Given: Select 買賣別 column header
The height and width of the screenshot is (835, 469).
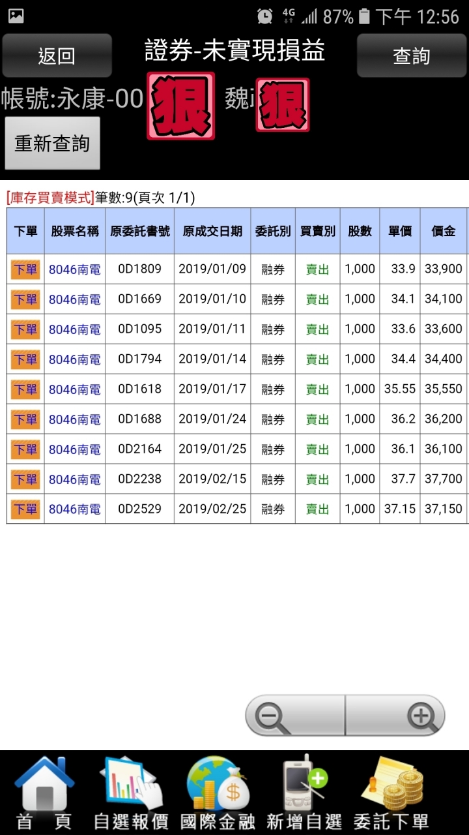Looking at the screenshot, I should [318, 231].
